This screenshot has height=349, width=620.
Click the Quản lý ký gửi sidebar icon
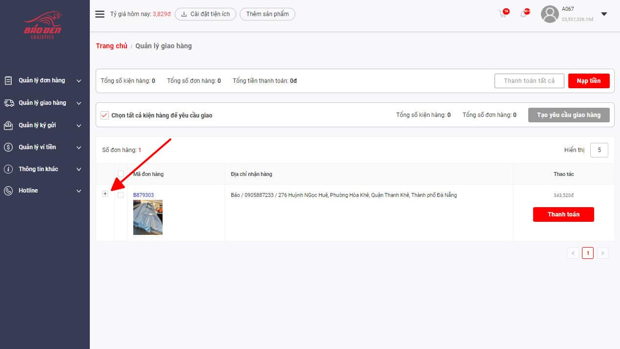[x=8, y=125]
